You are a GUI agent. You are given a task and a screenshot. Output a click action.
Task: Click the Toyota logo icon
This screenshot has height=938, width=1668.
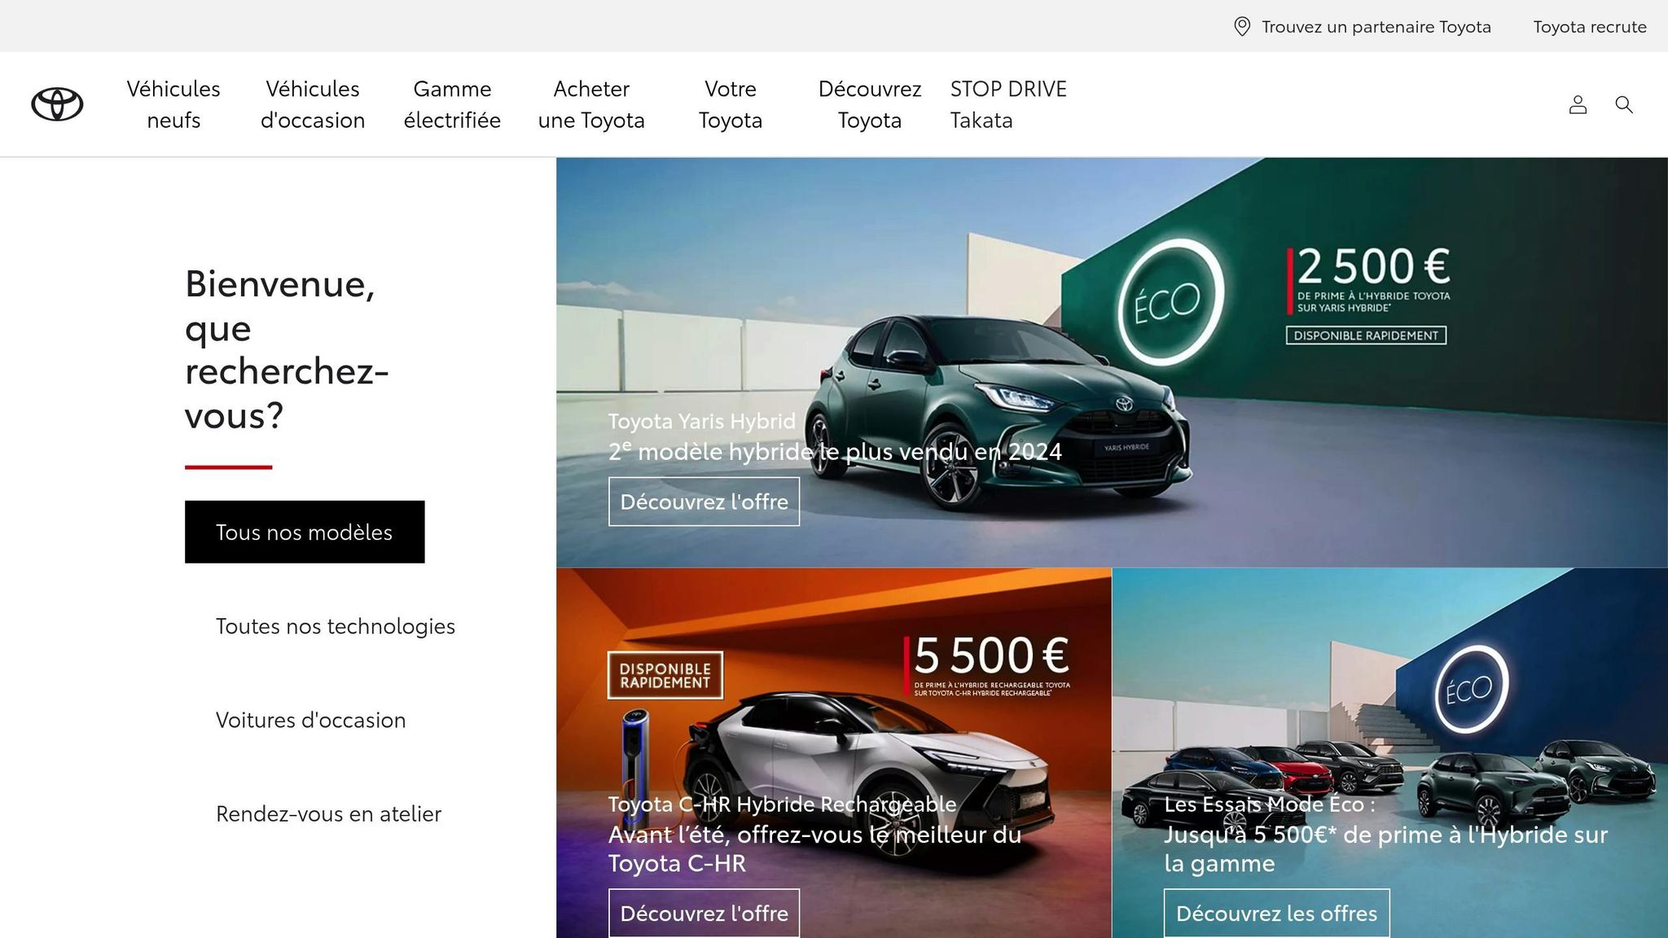click(57, 104)
